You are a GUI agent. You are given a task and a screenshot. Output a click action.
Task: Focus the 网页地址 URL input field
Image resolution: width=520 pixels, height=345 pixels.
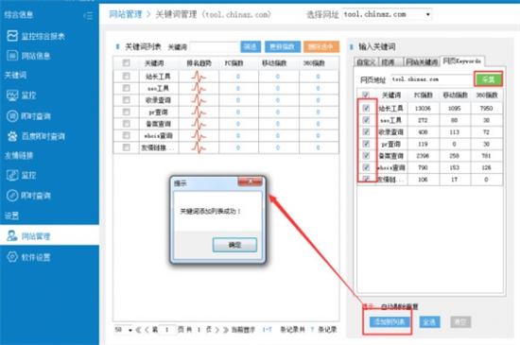[431, 79]
